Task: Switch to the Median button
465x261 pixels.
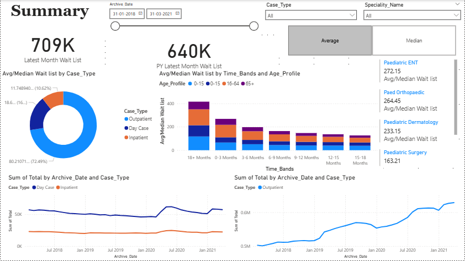Action: click(414, 41)
